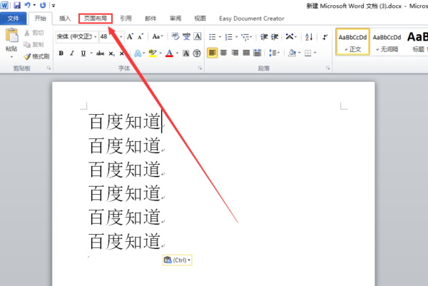Switch to the 视图 tab

(x=200, y=19)
